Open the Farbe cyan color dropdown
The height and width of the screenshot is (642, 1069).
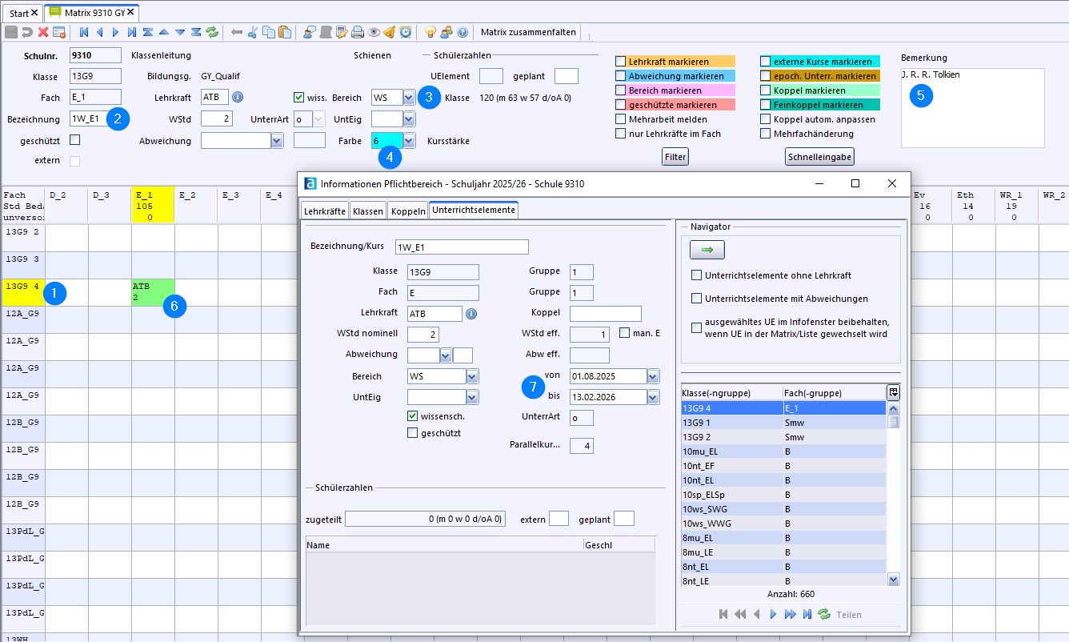pyautogui.click(x=409, y=140)
